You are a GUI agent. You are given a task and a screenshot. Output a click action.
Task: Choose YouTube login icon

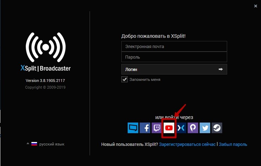pos(169,128)
